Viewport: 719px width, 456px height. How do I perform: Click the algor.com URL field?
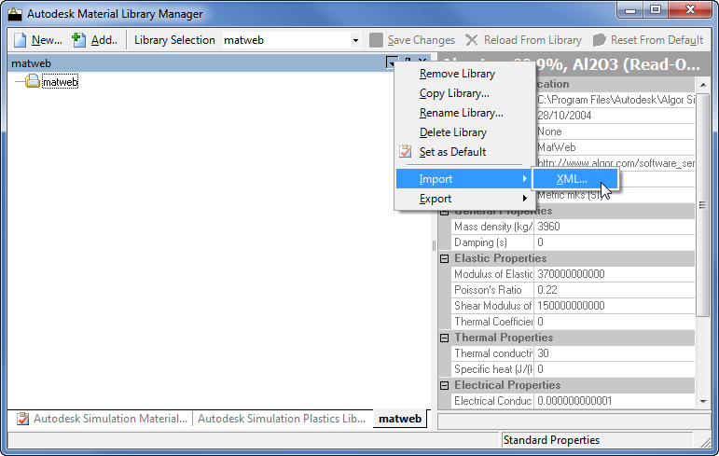615,163
